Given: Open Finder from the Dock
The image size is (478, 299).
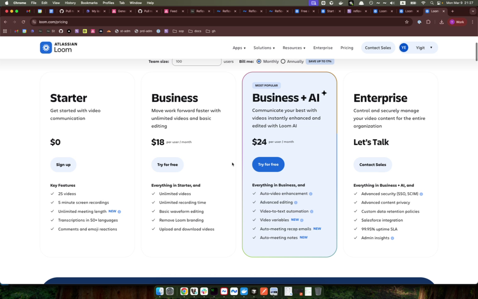Looking at the screenshot, I should coord(160,292).
